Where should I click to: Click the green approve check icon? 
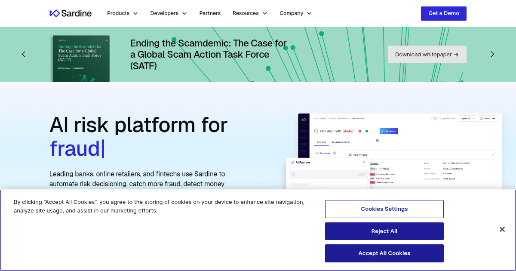pyautogui.click(x=366, y=131)
